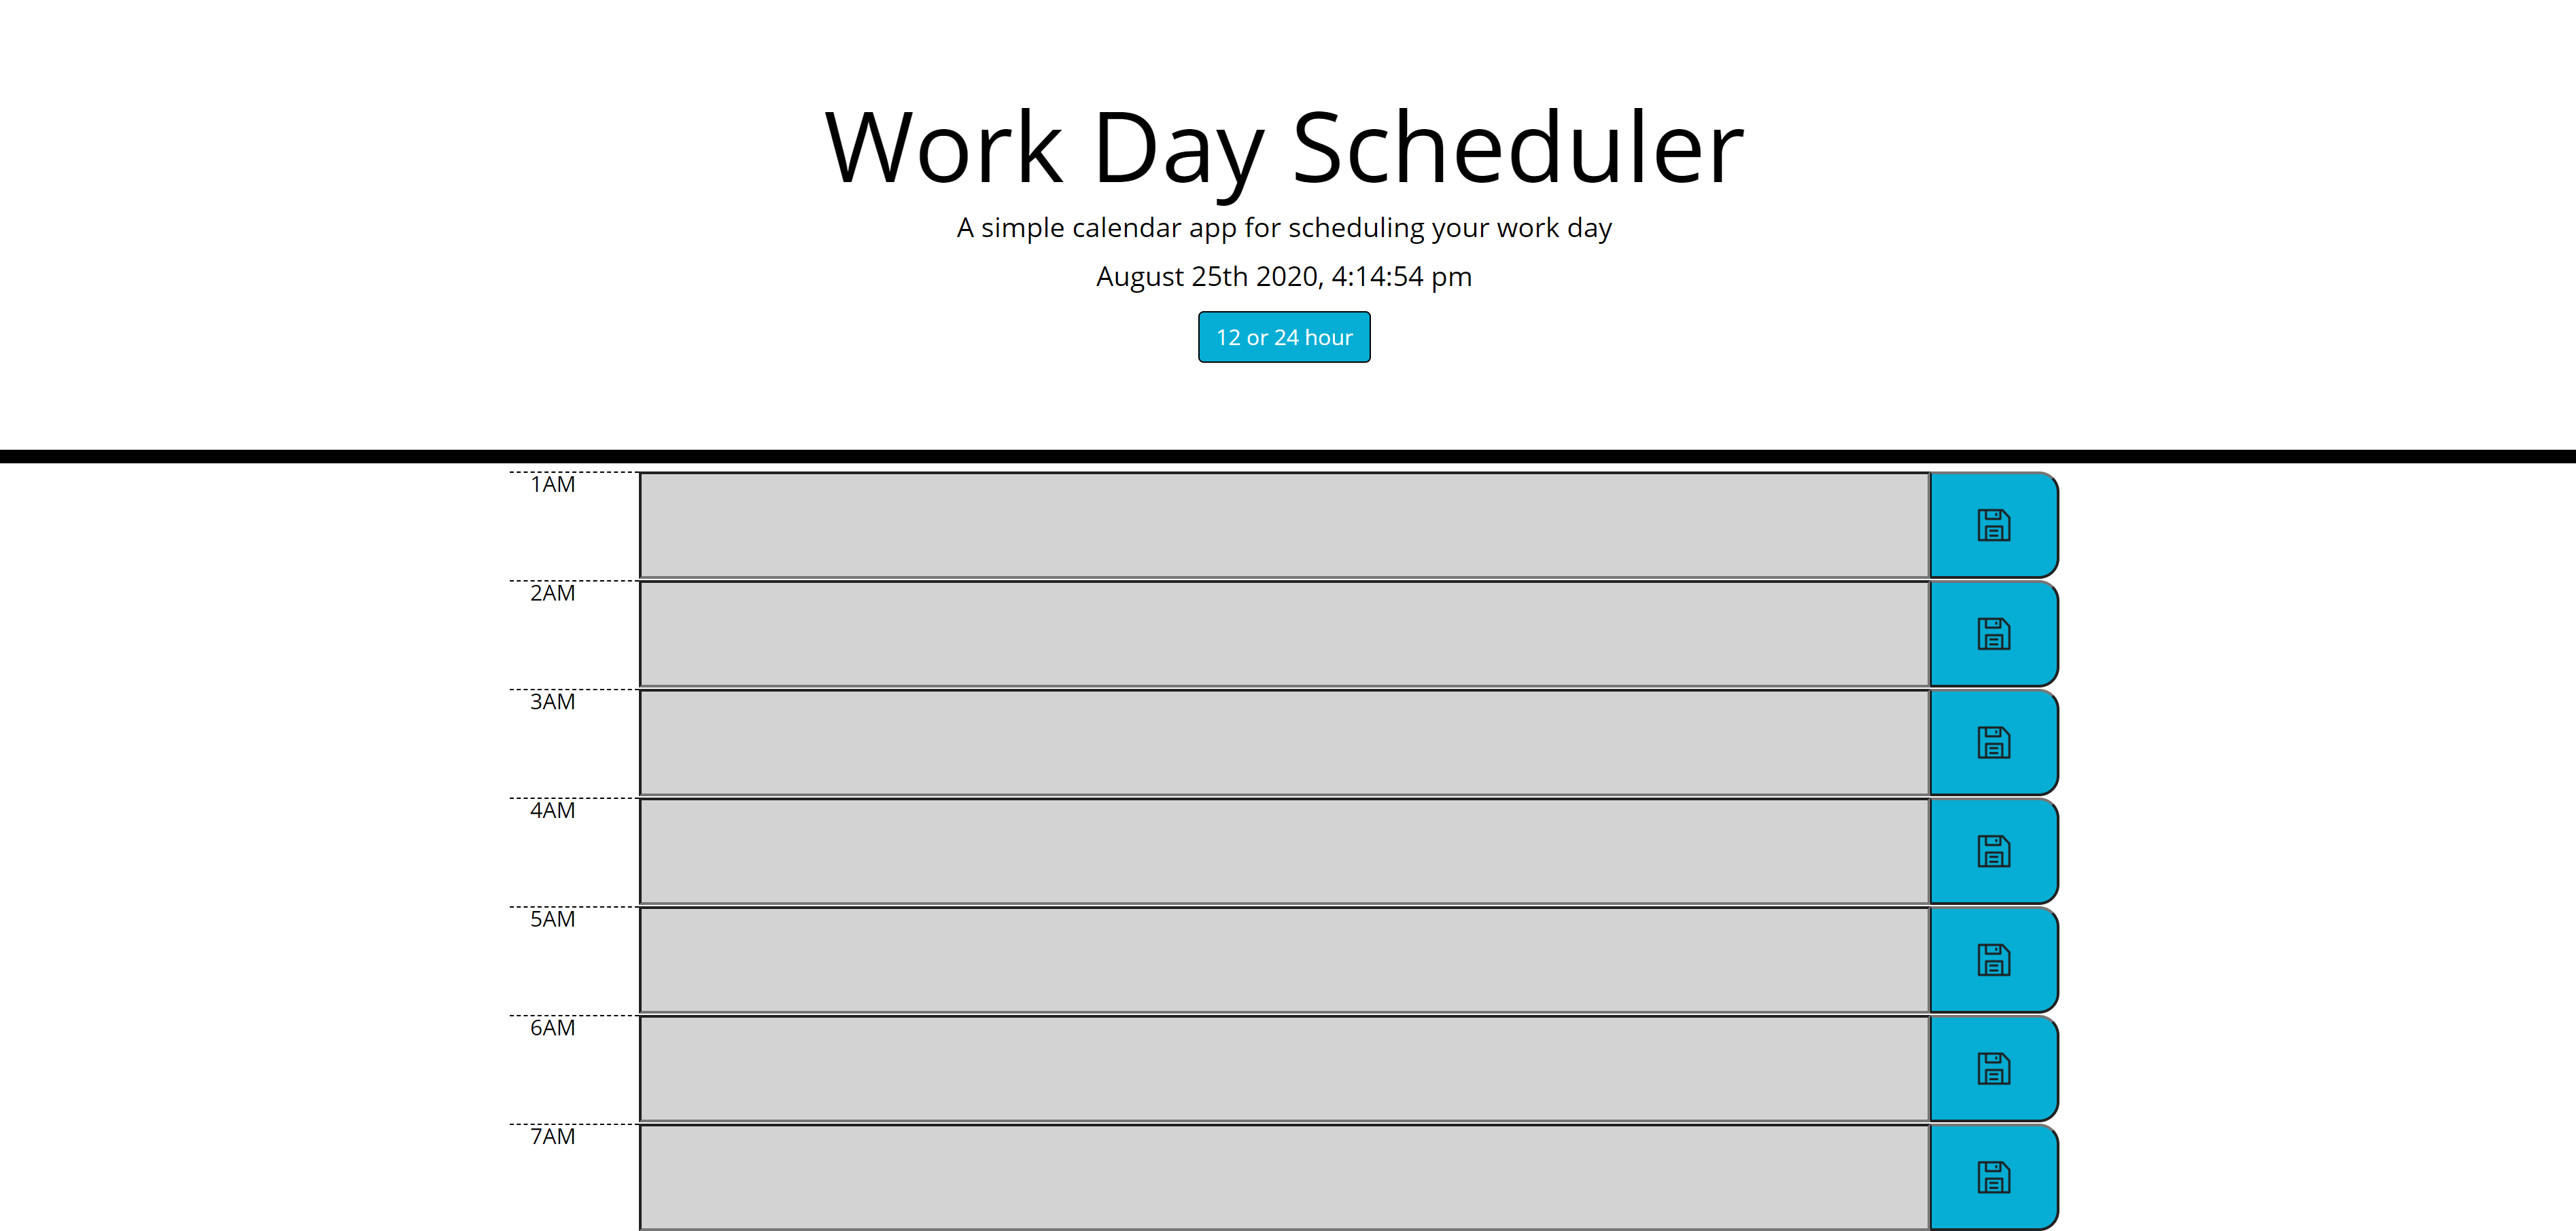
Task: Click the 1AM text area
Action: pyautogui.click(x=1284, y=526)
